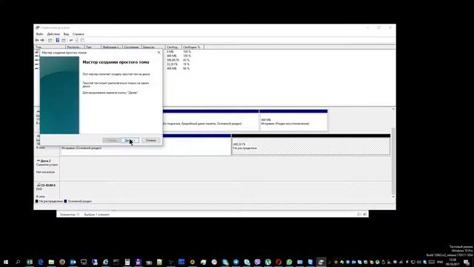Sort by the Тип column header
Screen dimensions: 474x267
coord(93,47)
